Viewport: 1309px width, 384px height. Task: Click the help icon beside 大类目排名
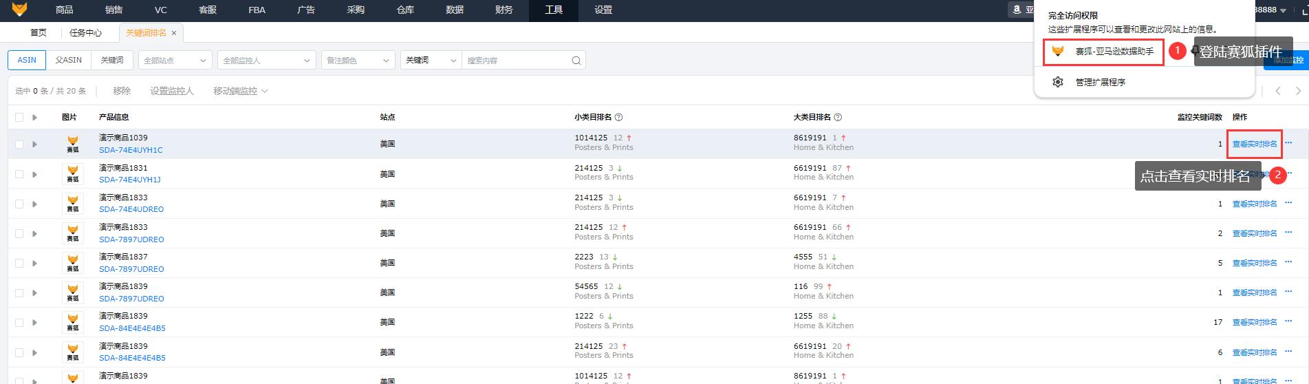838,117
